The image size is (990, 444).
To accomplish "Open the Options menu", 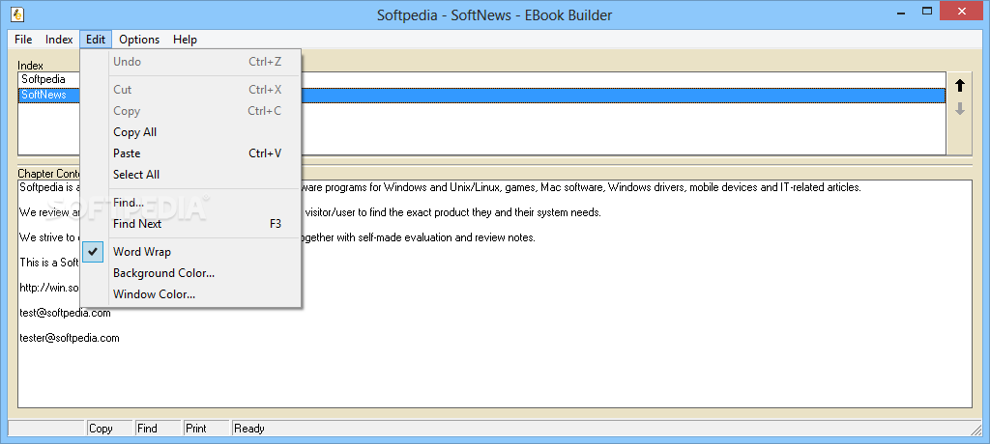I will tap(139, 40).
